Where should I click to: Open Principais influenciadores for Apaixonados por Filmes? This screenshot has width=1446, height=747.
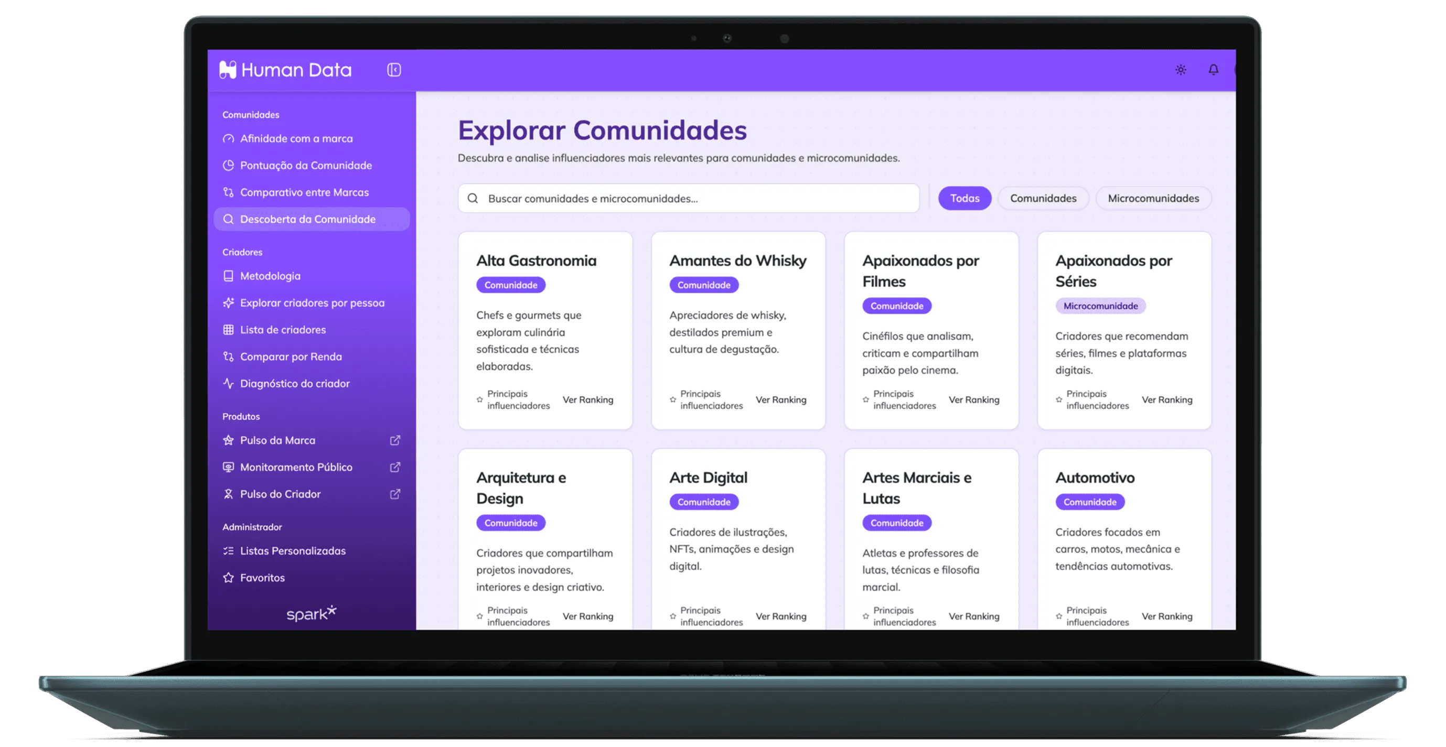tap(904, 399)
